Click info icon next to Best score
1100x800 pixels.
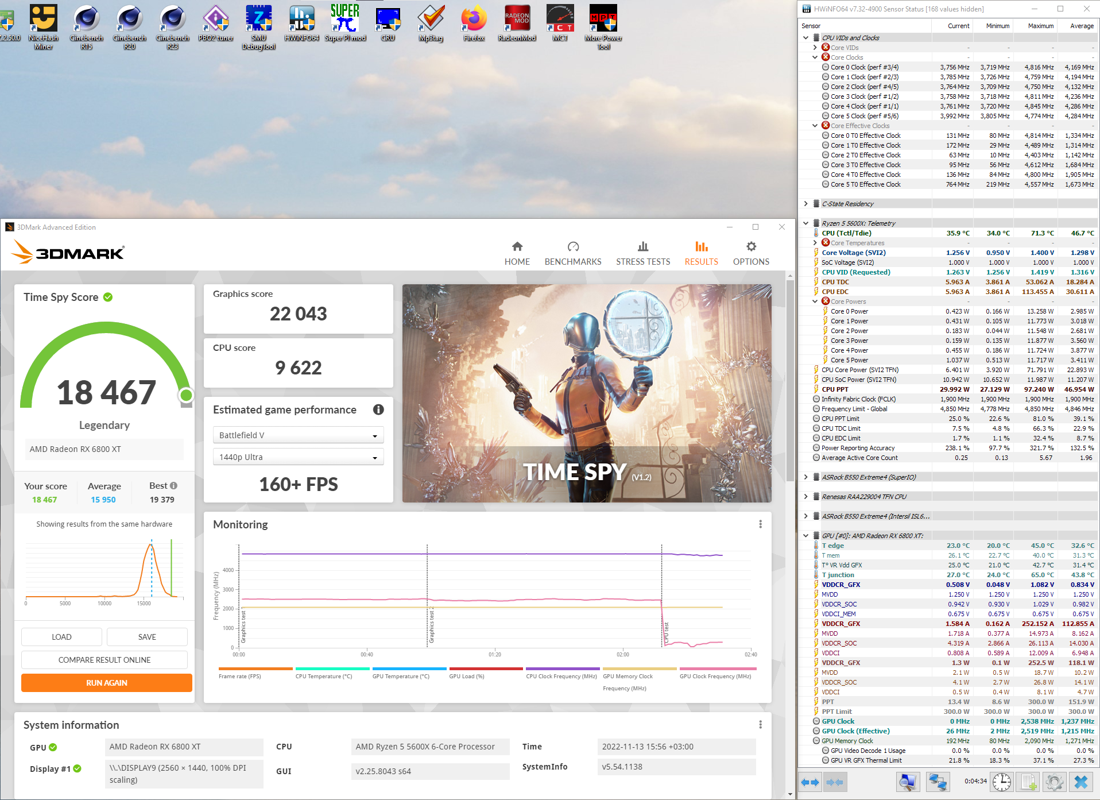[x=173, y=485]
